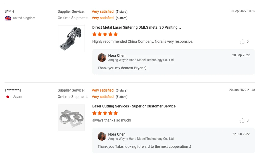Screen dimensions: 263x156
Task: Open the laser cut parts thumbnail
Action: pos(71,118)
